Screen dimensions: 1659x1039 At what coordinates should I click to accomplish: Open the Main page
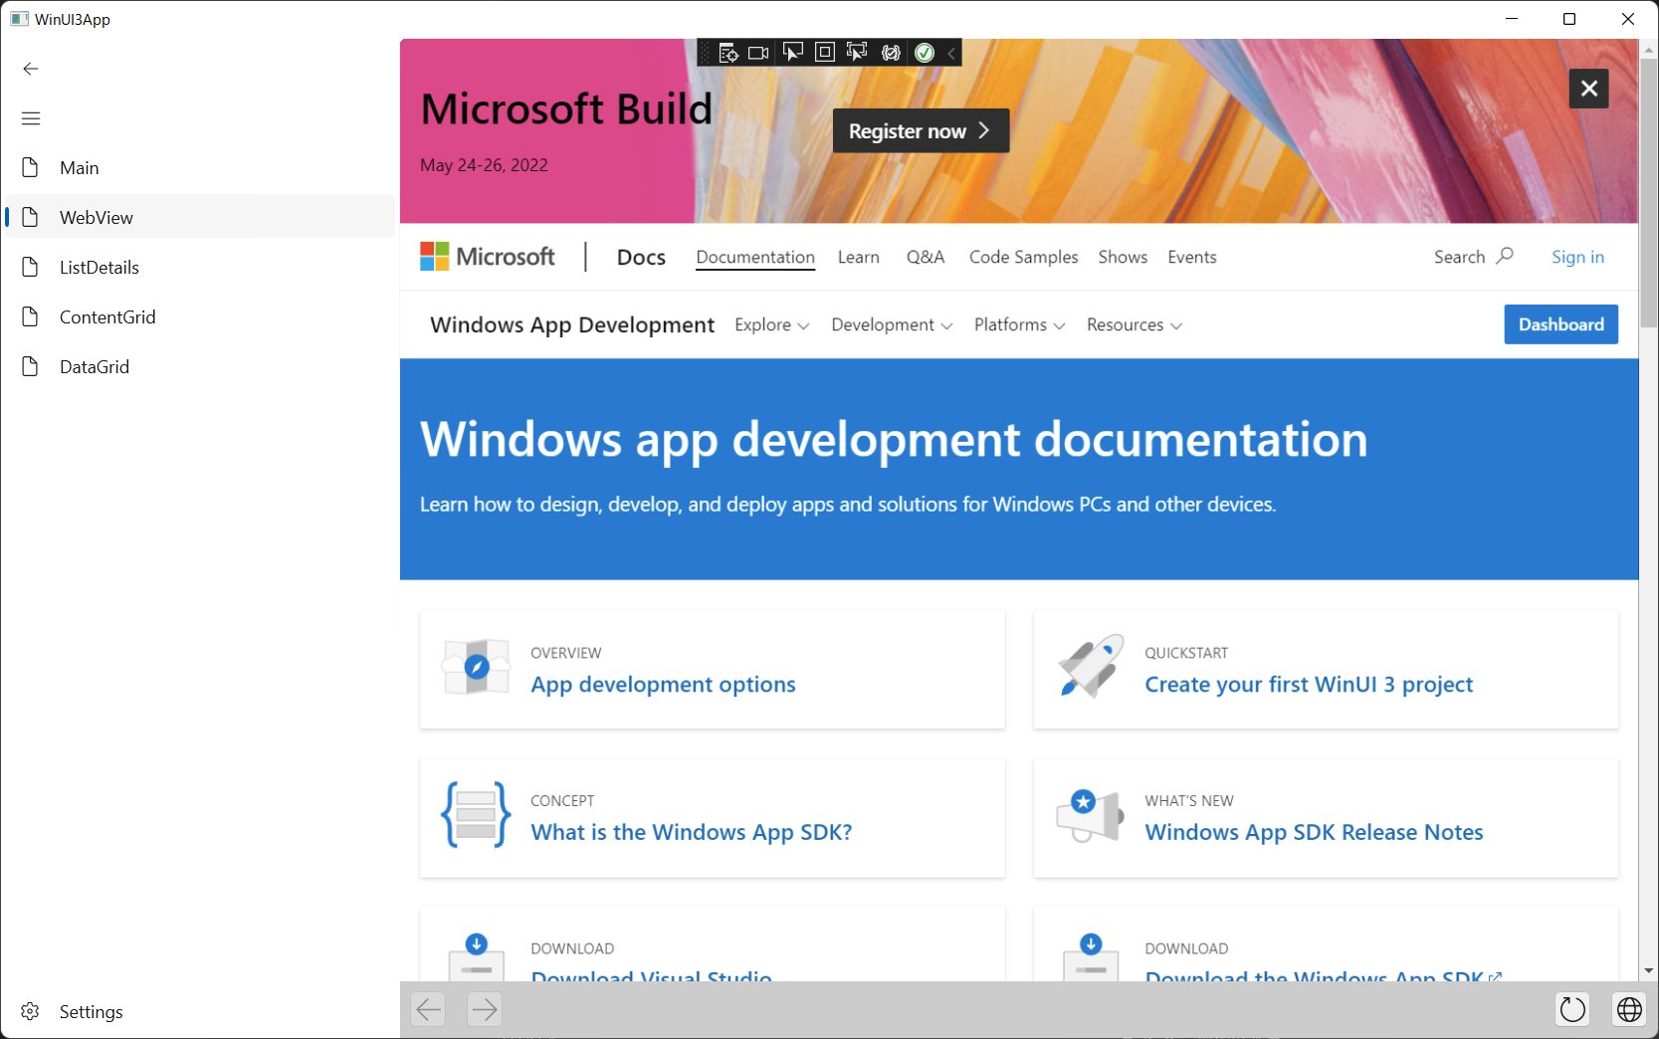click(200, 167)
